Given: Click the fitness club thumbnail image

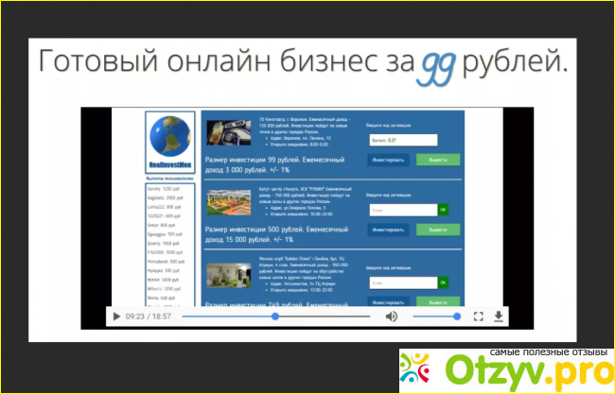Looking at the screenshot, I should pyautogui.click(x=229, y=275).
